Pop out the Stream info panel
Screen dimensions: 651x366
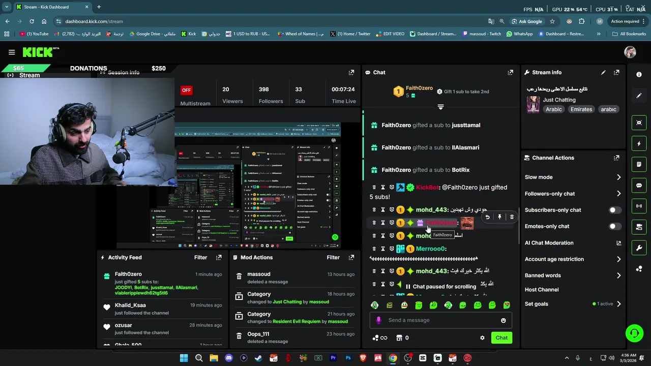(616, 72)
